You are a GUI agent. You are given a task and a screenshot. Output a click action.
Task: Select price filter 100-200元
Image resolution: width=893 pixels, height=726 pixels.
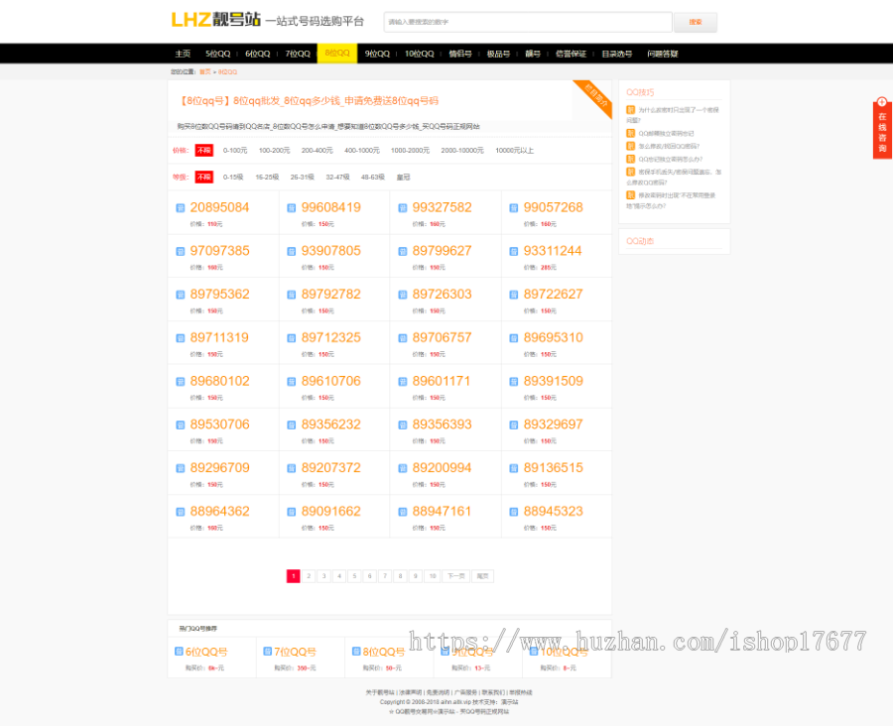pos(275,151)
